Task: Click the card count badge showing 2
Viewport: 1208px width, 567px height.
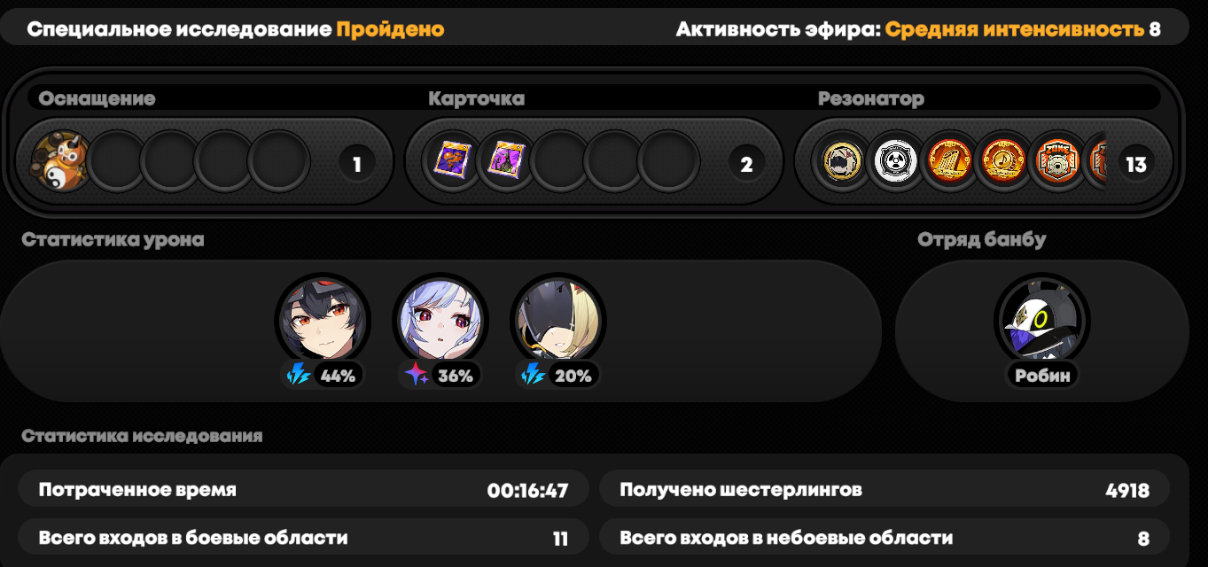Action: pyautogui.click(x=746, y=164)
